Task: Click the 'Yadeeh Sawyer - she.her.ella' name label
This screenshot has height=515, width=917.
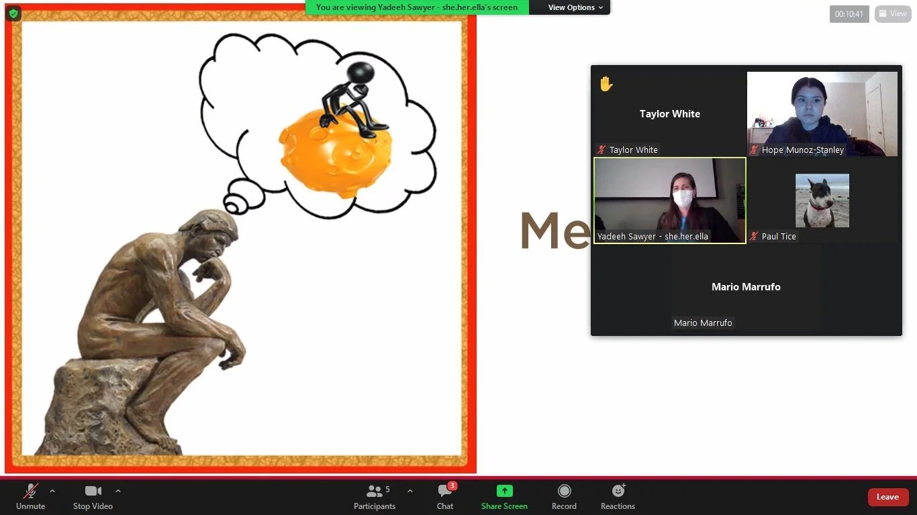Action: [653, 237]
